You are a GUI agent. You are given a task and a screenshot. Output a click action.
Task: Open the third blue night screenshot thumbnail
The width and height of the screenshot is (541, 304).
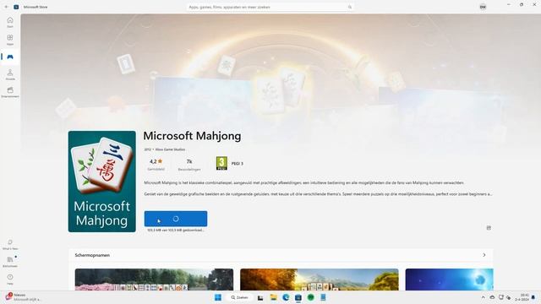click(449, 280)
